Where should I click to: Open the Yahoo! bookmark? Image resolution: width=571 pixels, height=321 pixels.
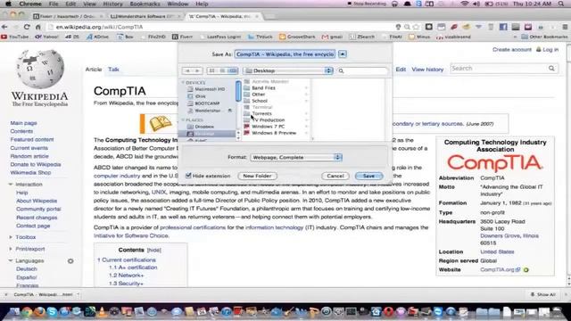pyautogui.click(x=46, y=37)
